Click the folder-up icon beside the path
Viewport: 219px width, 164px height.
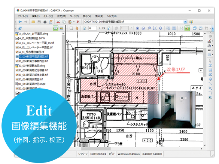(x=191, y=22)
